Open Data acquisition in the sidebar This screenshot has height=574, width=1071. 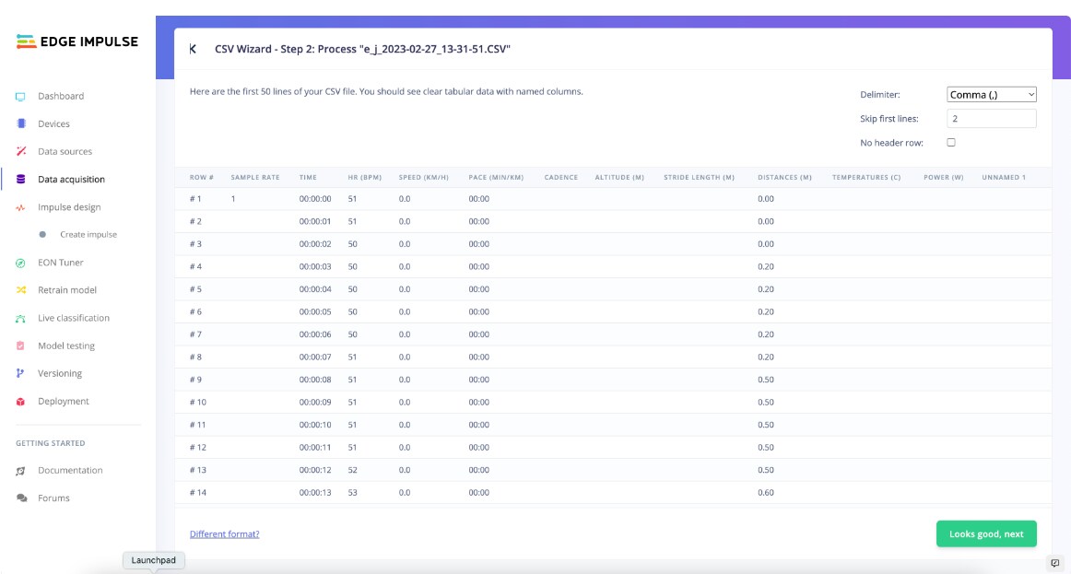point(71,180)
